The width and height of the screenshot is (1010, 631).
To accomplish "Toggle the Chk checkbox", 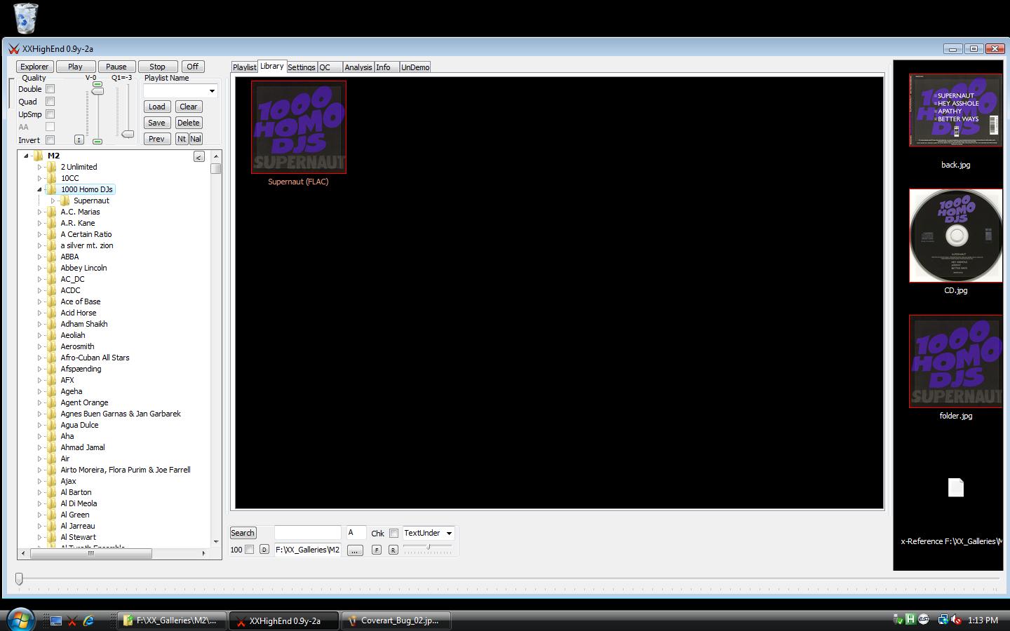I will point(394,534).
